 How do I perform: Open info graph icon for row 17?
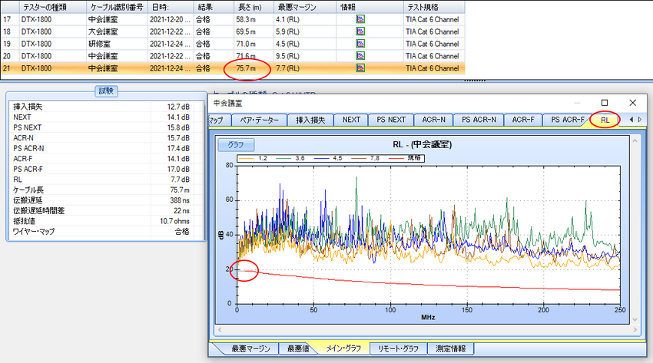tap(360, 19)
